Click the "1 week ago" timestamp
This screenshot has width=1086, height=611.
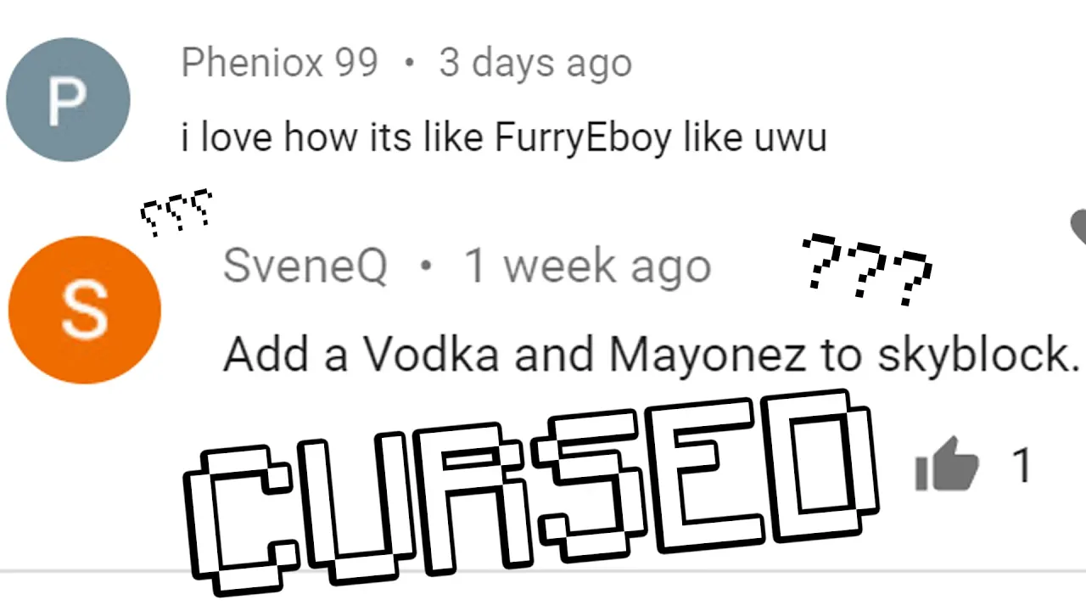pos(587,267)
